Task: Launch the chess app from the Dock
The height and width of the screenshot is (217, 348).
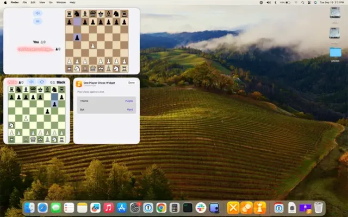Action: pos(260,207)
